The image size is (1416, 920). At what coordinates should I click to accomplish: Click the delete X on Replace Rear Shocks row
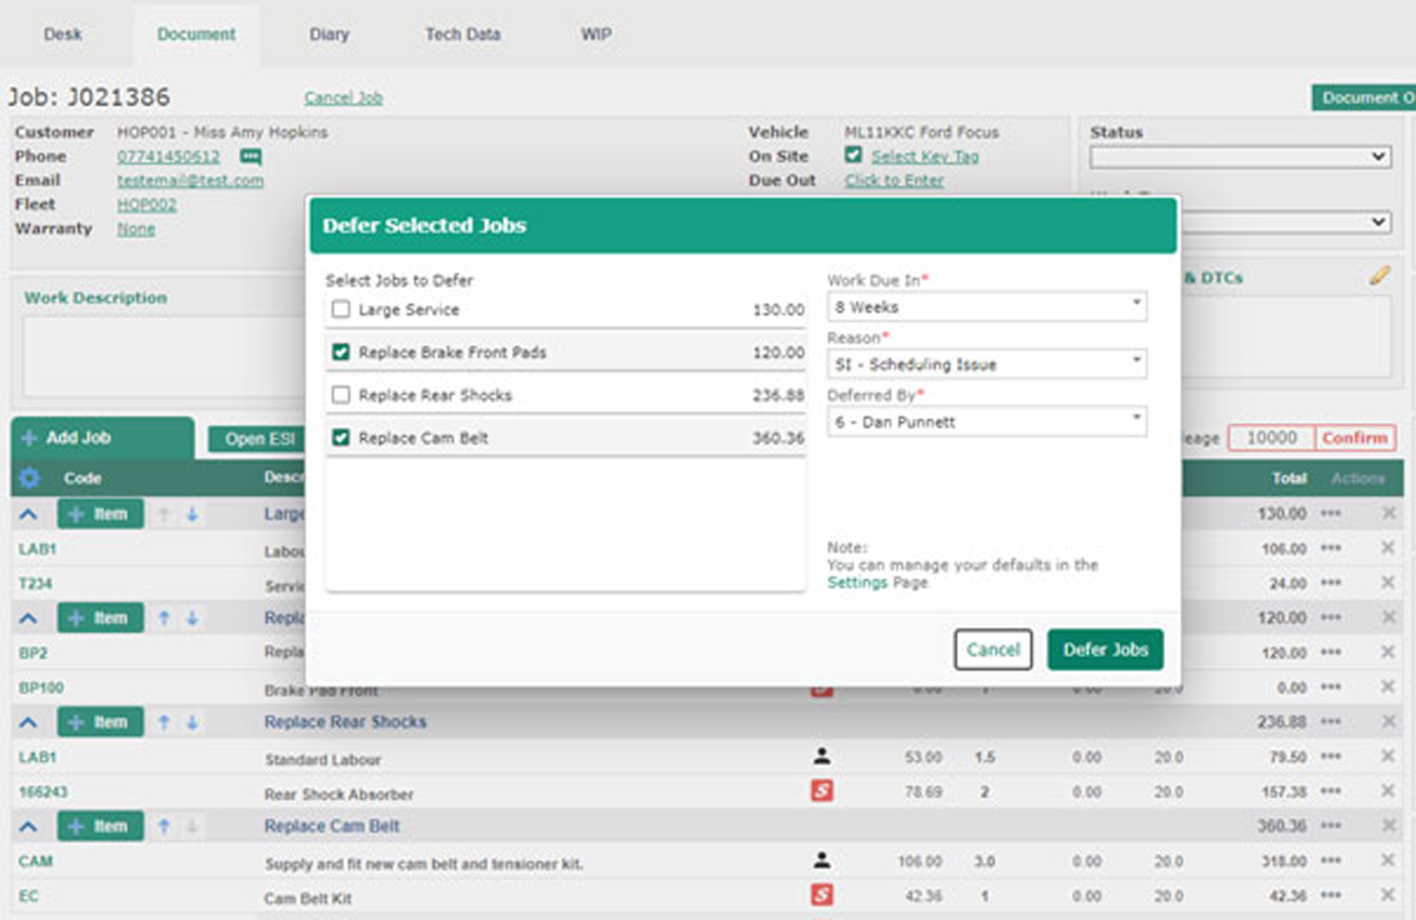(x=1388, y=722)
